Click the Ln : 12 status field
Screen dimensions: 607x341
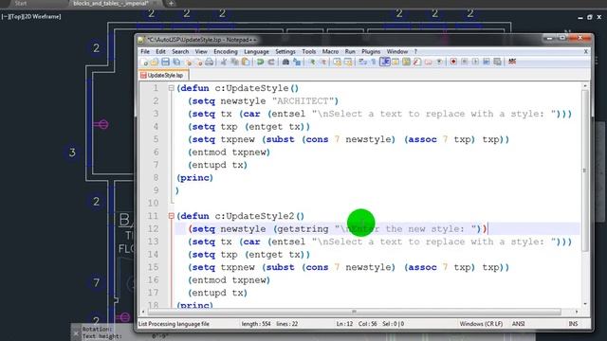click(x=344, y=324)
